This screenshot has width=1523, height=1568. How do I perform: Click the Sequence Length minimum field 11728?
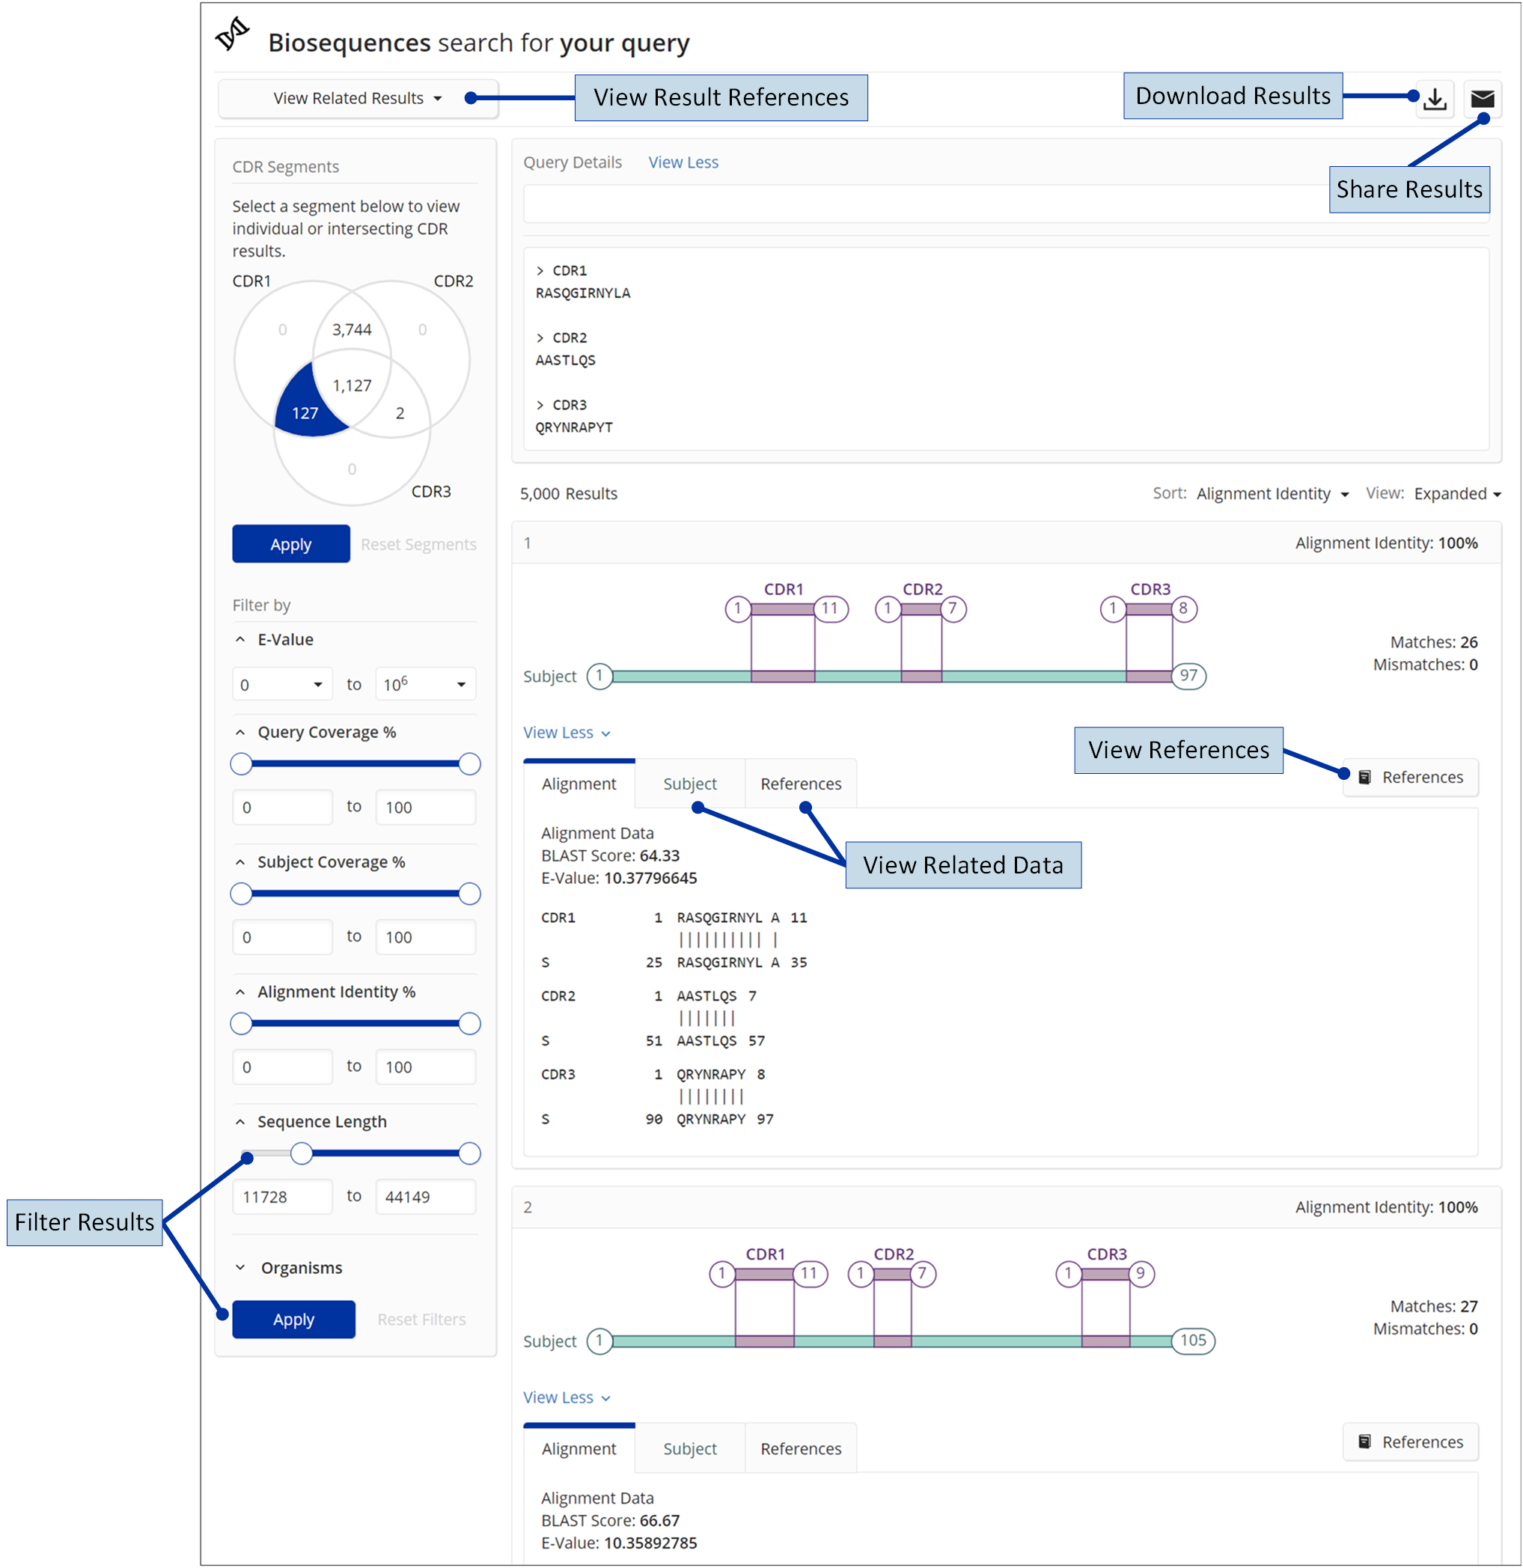point(282,1197)
